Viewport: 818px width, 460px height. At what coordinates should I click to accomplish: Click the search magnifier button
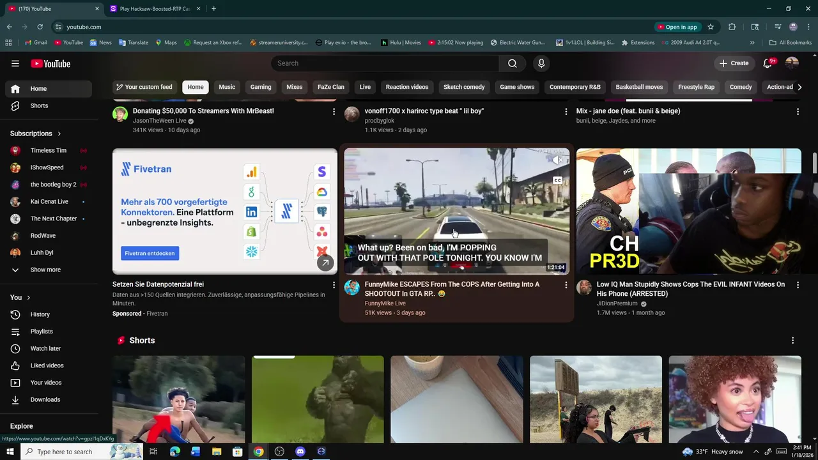(x=513, y=63)
